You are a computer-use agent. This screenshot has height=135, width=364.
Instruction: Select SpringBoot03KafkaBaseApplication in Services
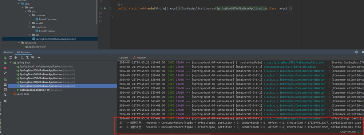point(45,70)
